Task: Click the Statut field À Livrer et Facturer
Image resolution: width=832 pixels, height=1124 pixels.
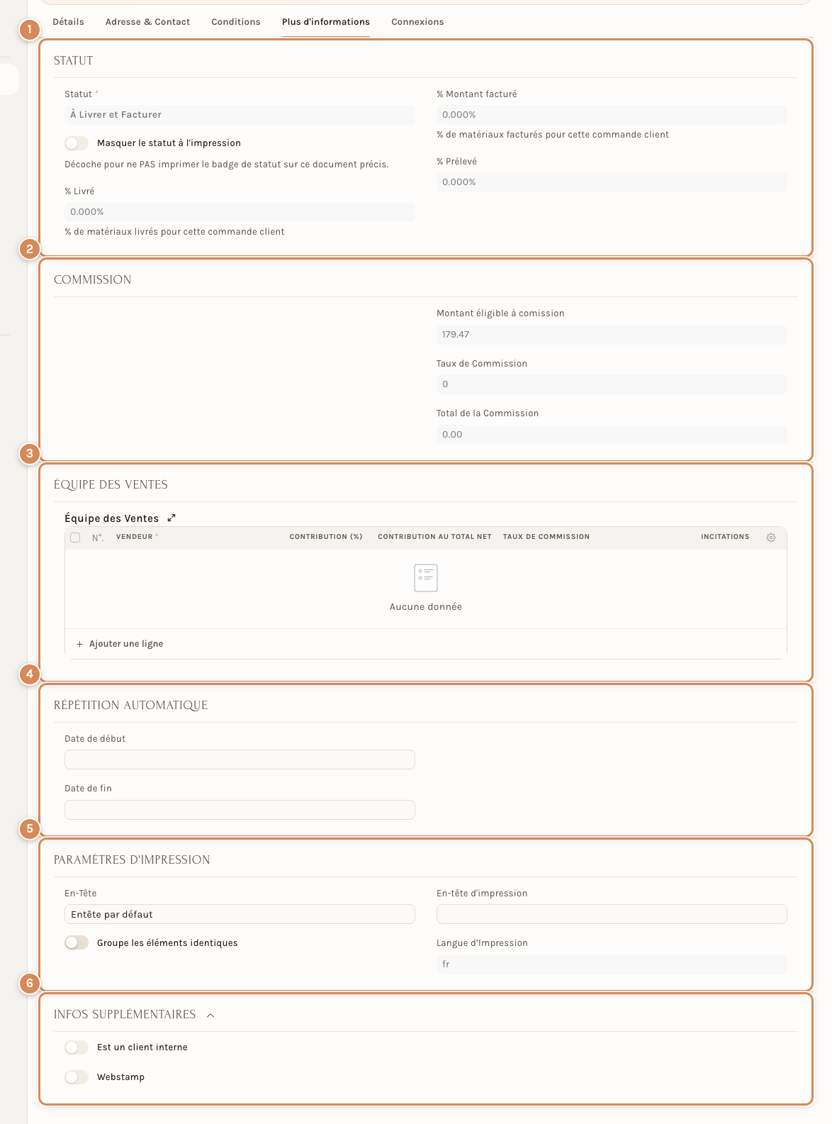Action: click(x=240, y=115)
